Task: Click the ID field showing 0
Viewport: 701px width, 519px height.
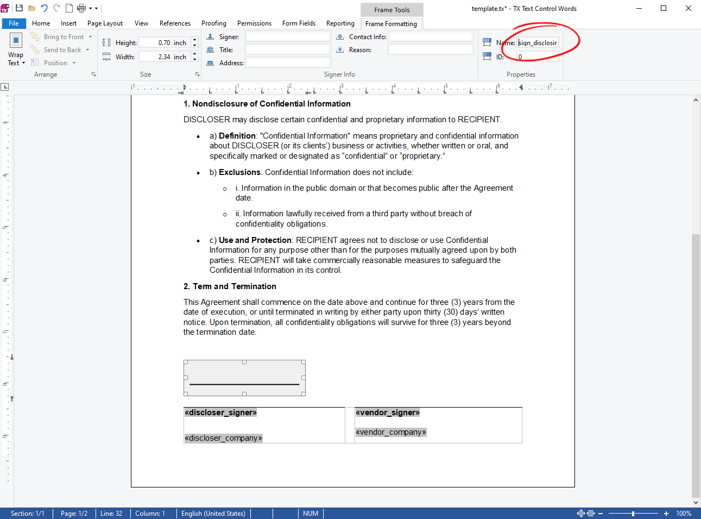Action: pyautogui.click(x=538, y=57)
